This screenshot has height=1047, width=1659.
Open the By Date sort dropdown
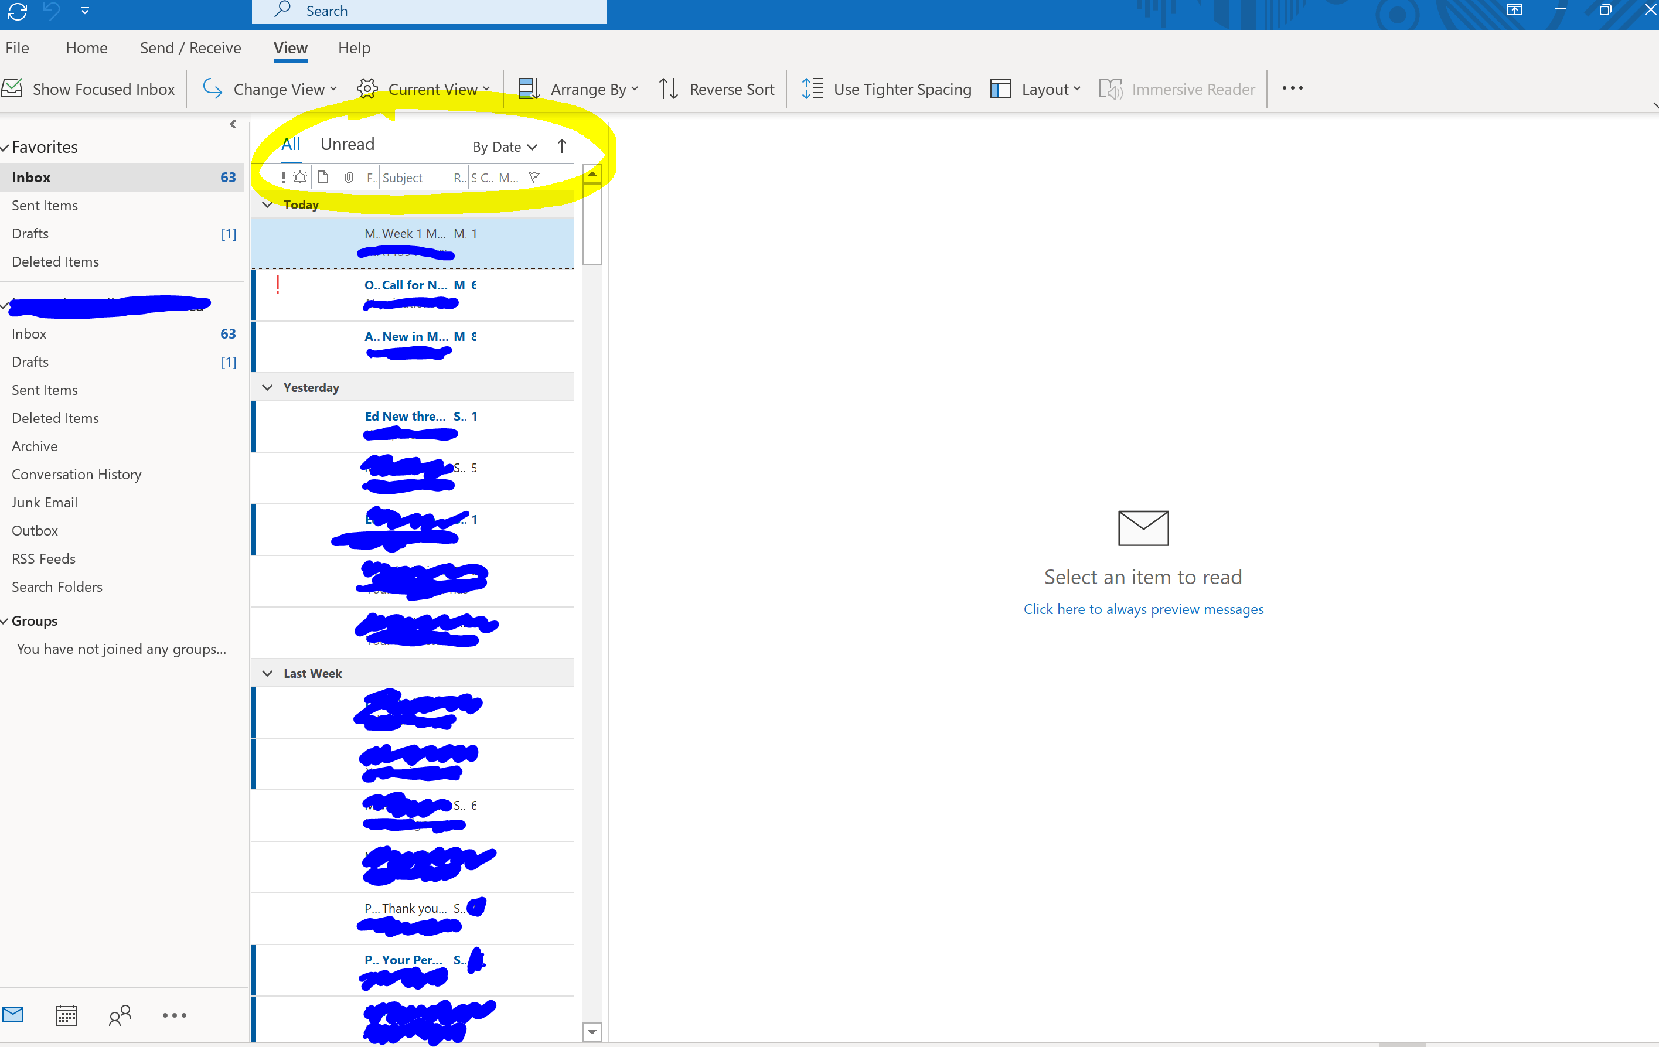[503, 146]
